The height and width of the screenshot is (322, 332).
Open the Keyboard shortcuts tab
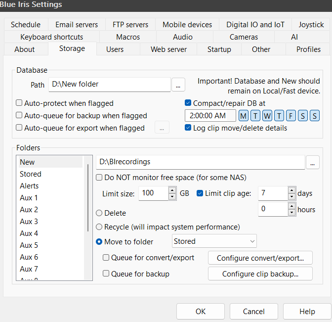pos(52,37)
